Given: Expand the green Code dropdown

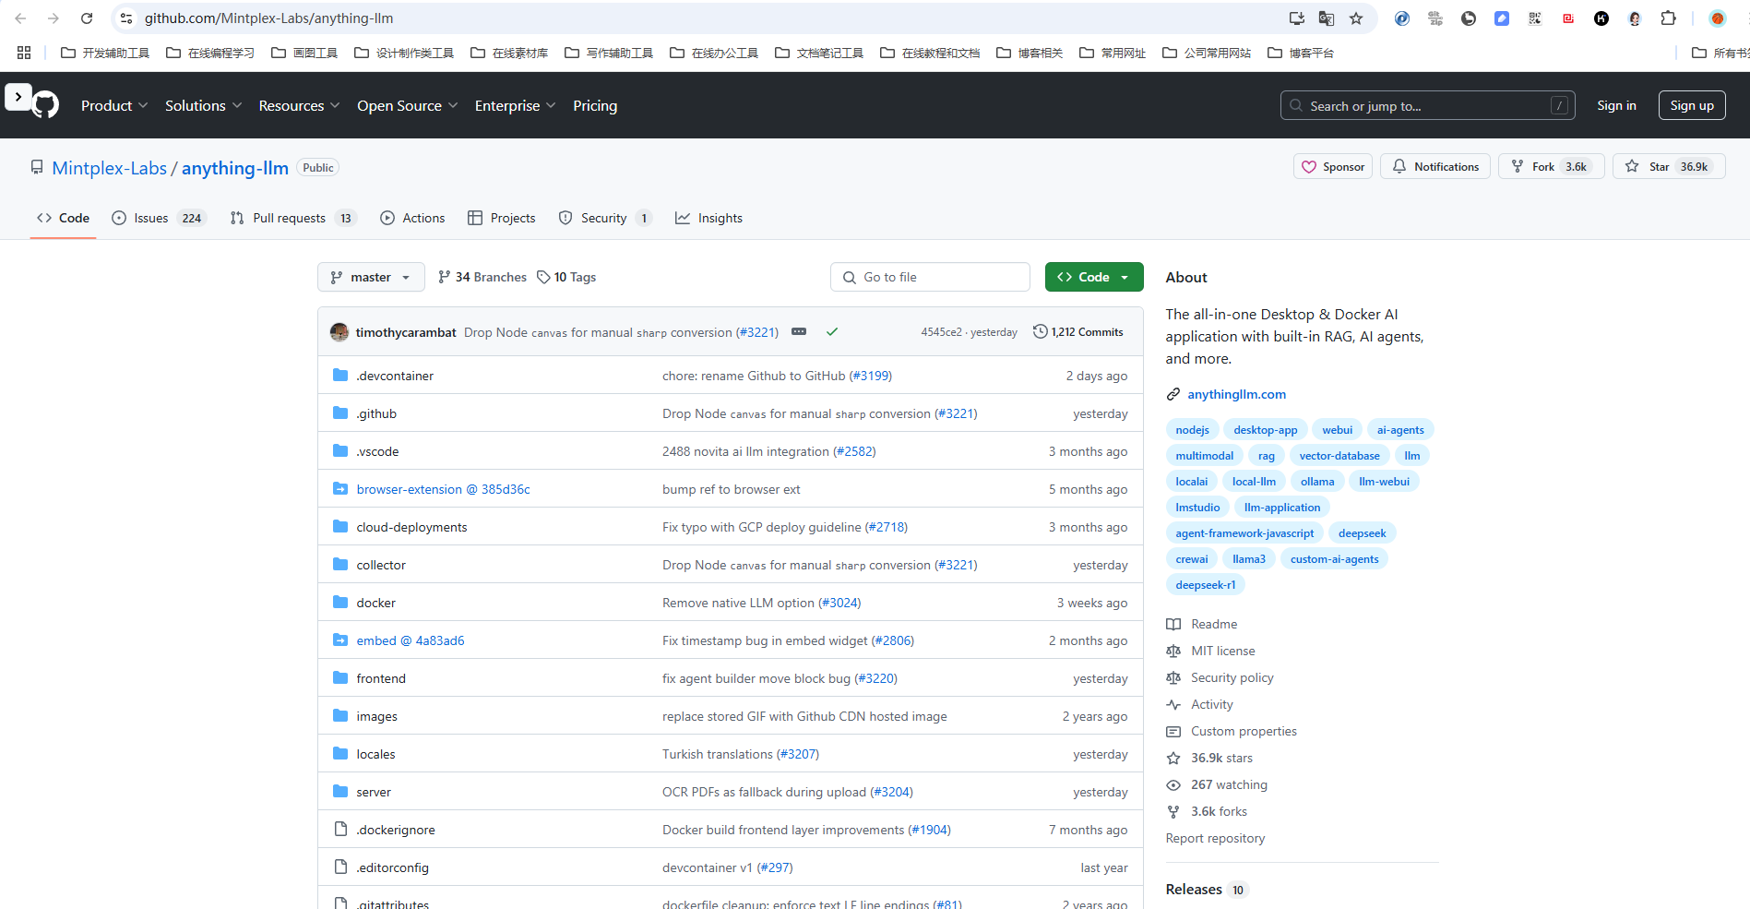Looking at the screenshot, I should pos(1094,277).
